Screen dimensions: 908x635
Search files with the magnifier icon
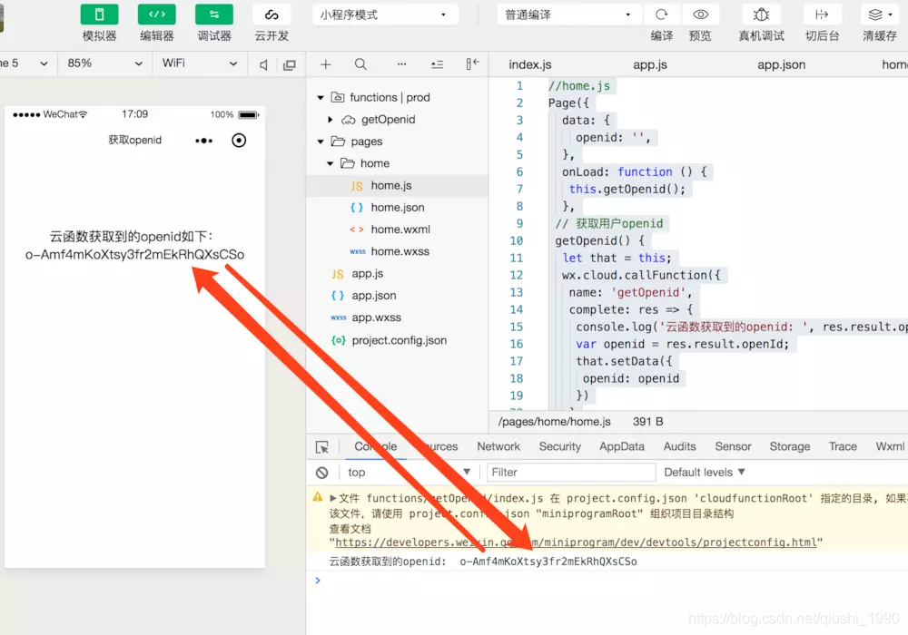click(360, 64)
